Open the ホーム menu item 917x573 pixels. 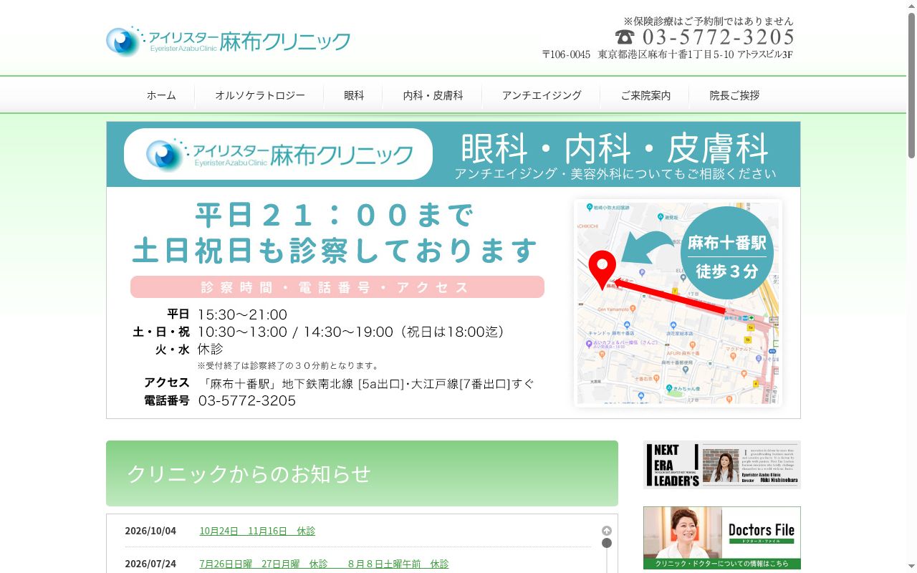tap(161, 95)
